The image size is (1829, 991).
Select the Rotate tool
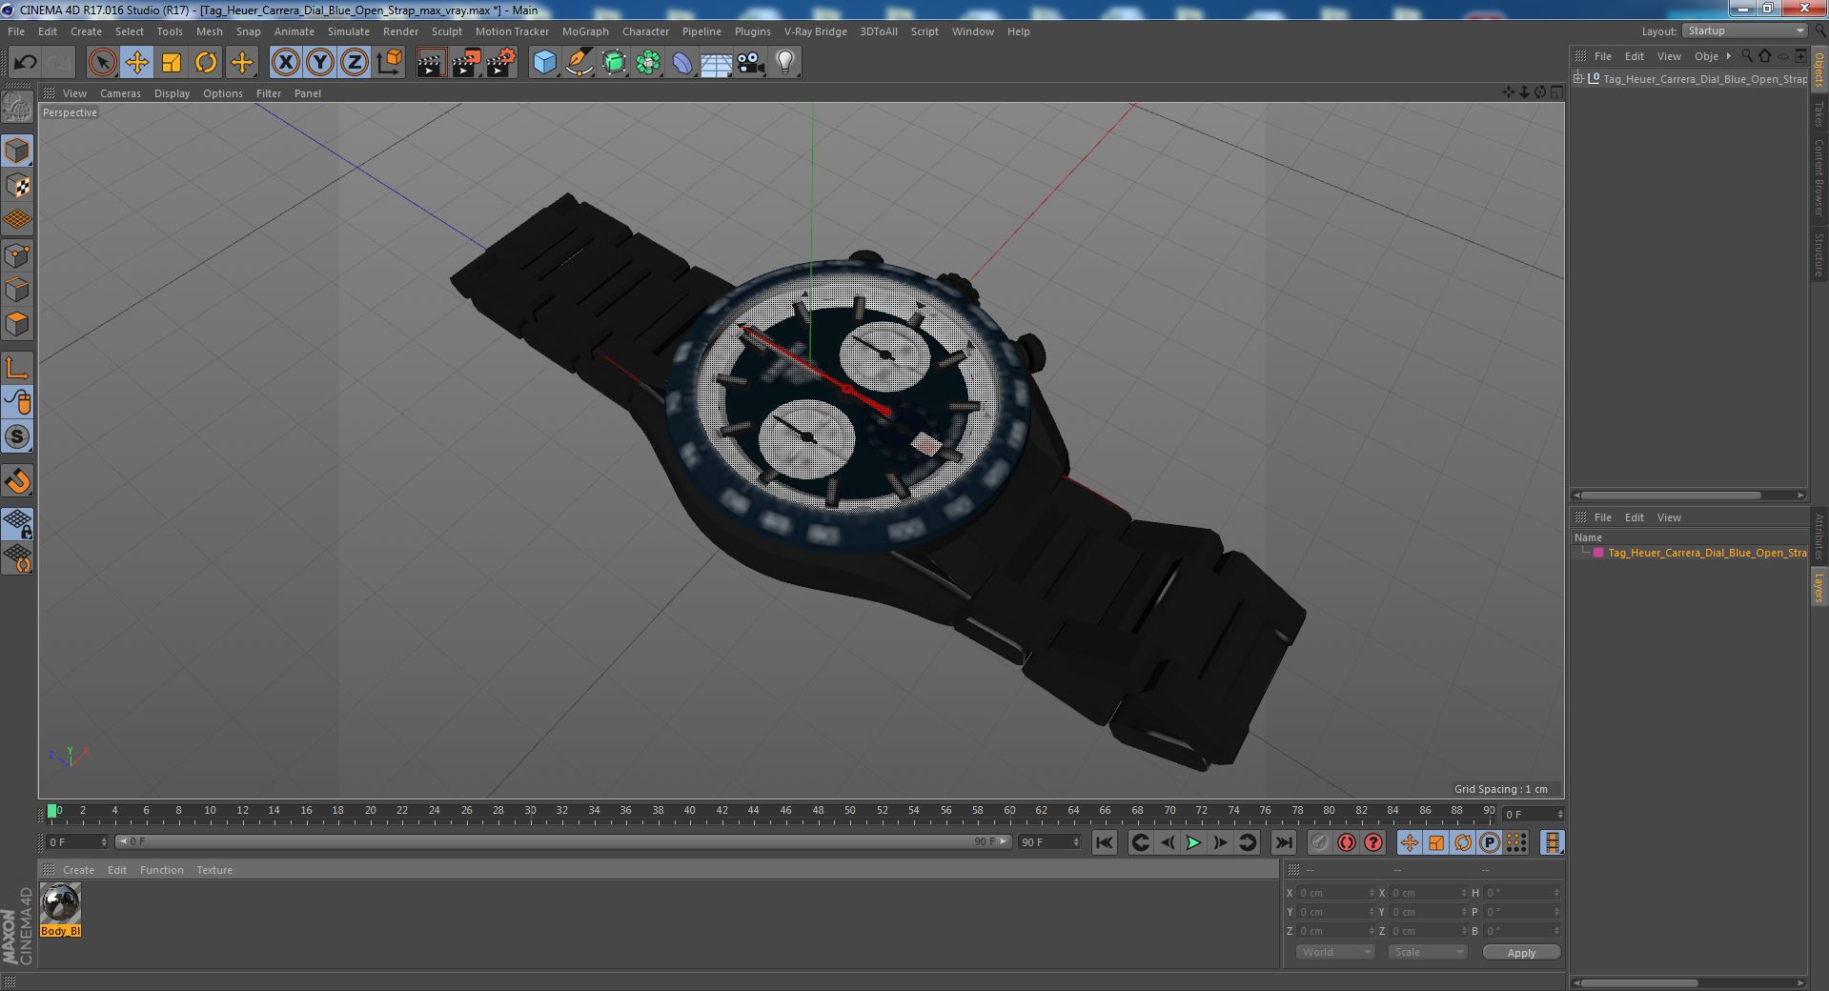point(206,63)
